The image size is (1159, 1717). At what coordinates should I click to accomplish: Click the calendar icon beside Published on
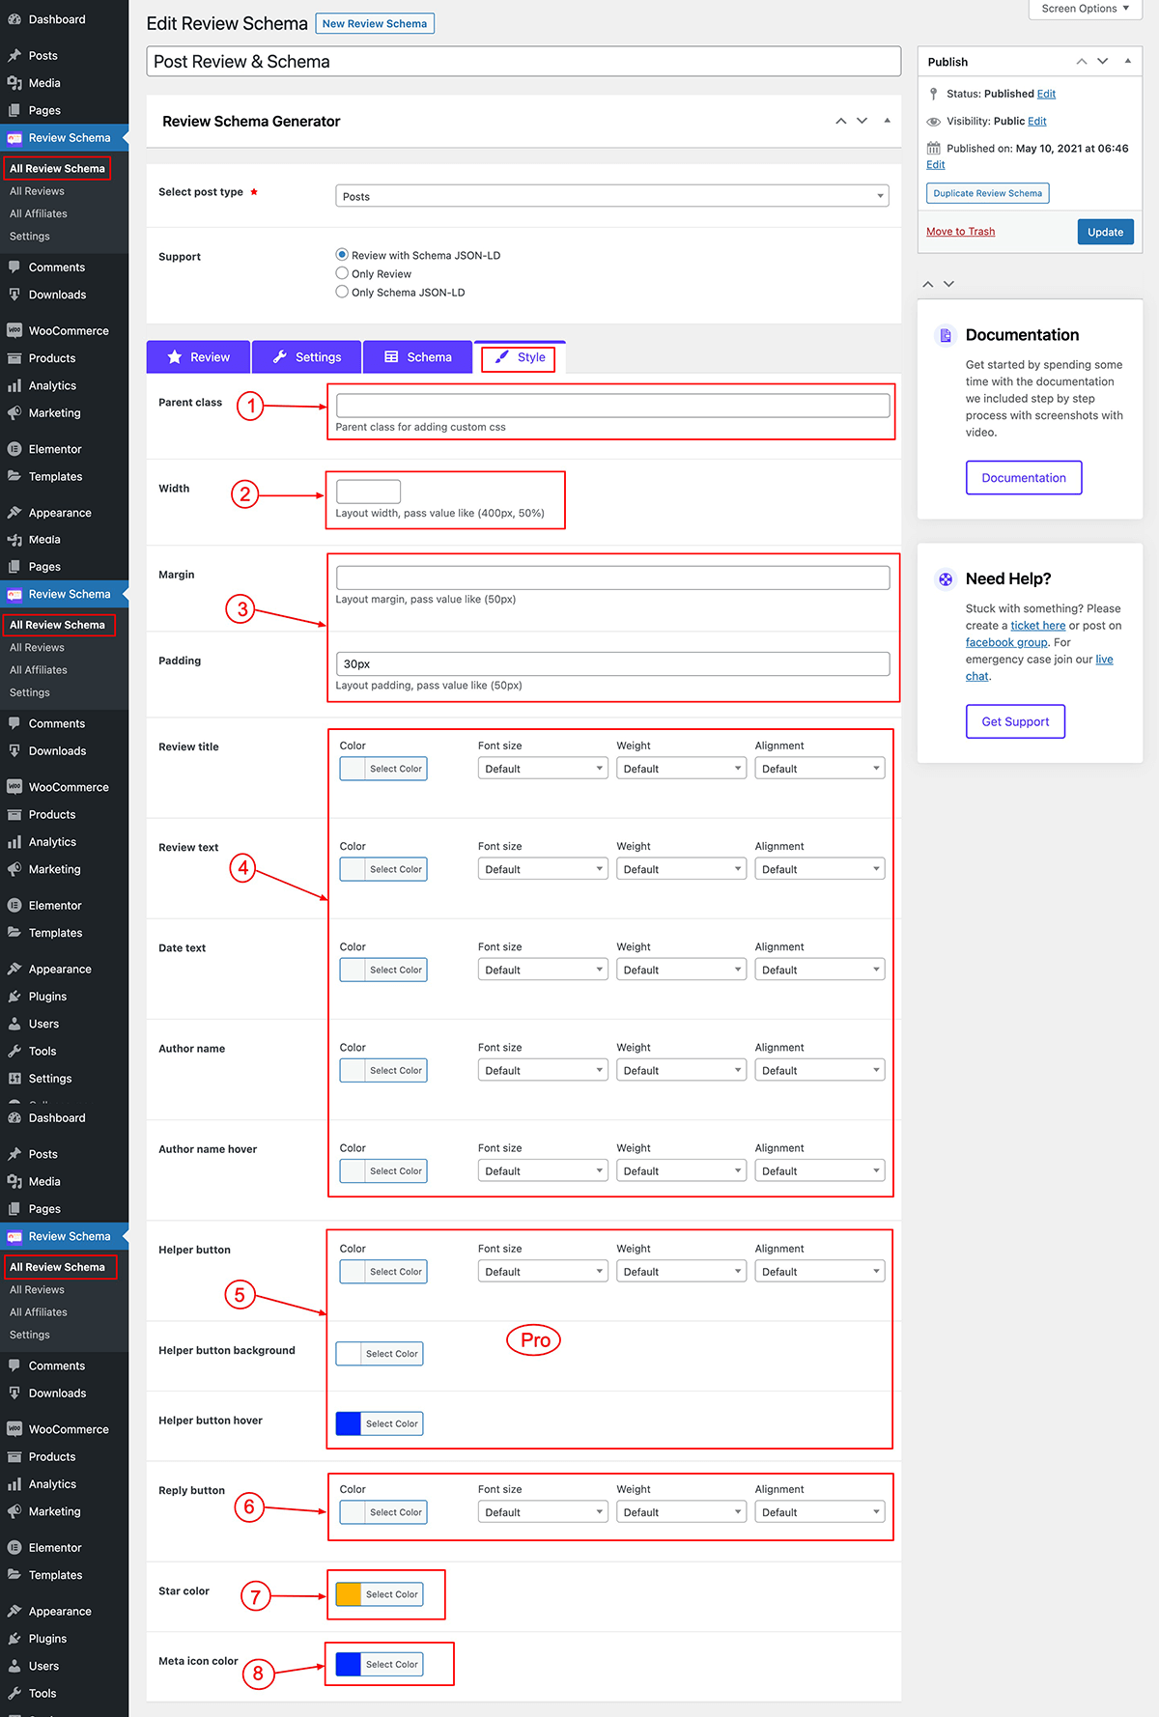pyautogui.click(x=934, y=148)
